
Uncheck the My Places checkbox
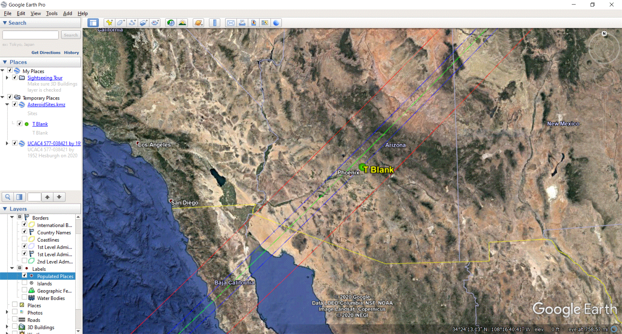10,70
